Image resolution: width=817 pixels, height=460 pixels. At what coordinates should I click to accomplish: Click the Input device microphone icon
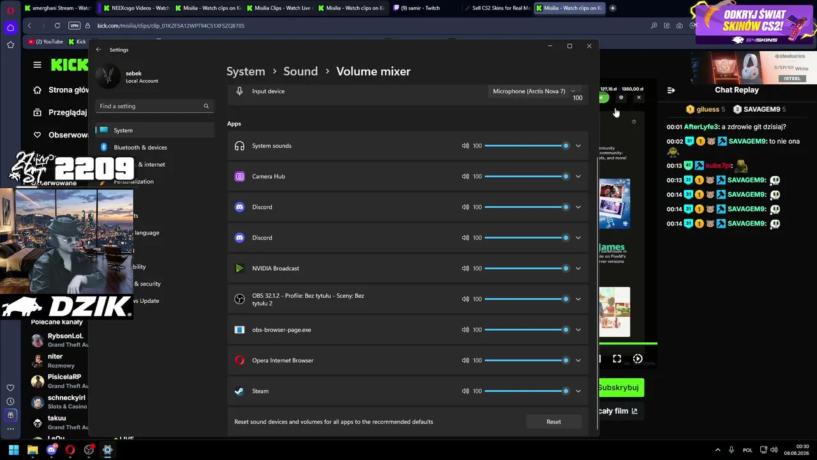[x=239, y=91]
